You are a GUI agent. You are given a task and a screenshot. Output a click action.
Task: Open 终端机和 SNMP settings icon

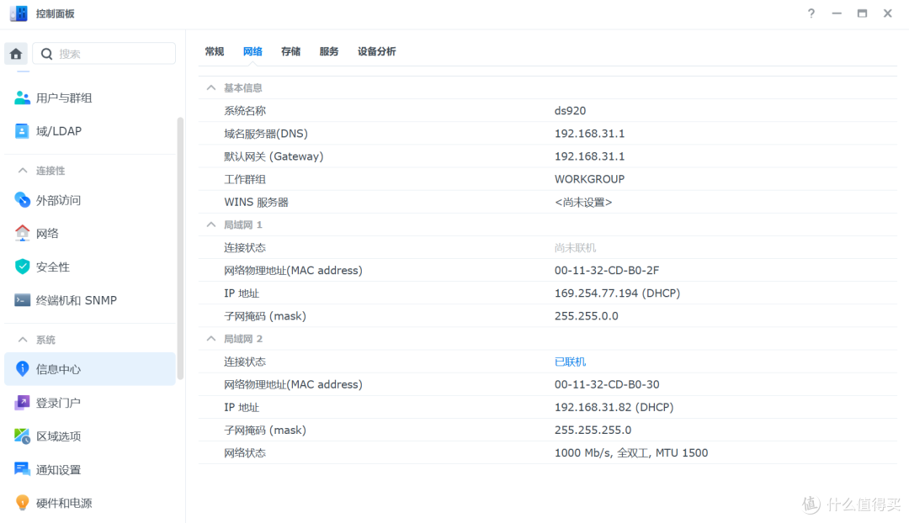(x=21, y=299)
